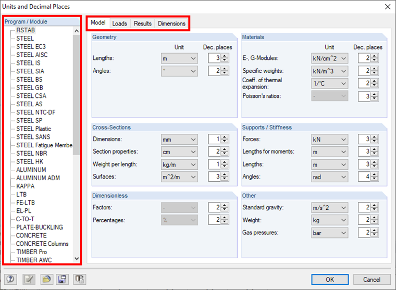Select STEEL EC3 in the module tree
The width and height of the screenshot is (396, 290).
(x=31, y=47)
